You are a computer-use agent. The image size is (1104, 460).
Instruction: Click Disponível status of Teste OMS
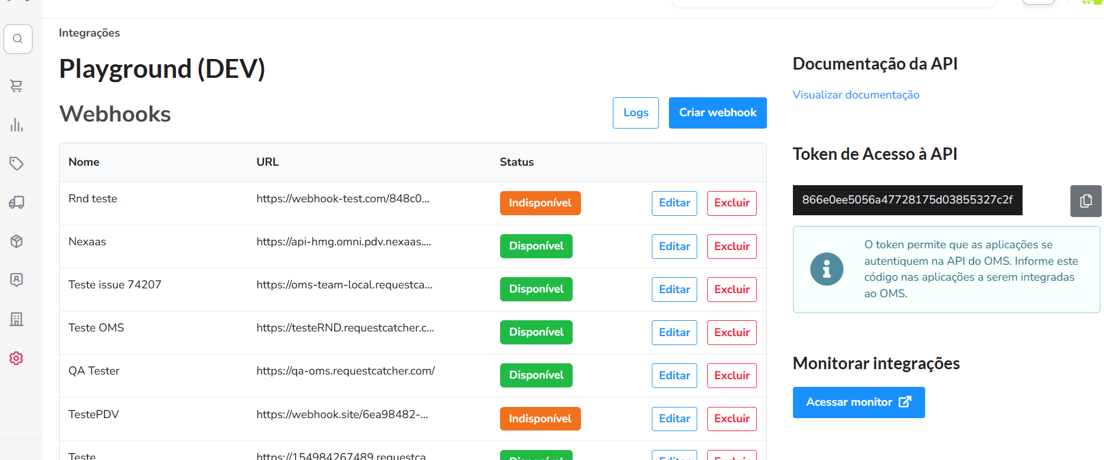coord(536,333)
